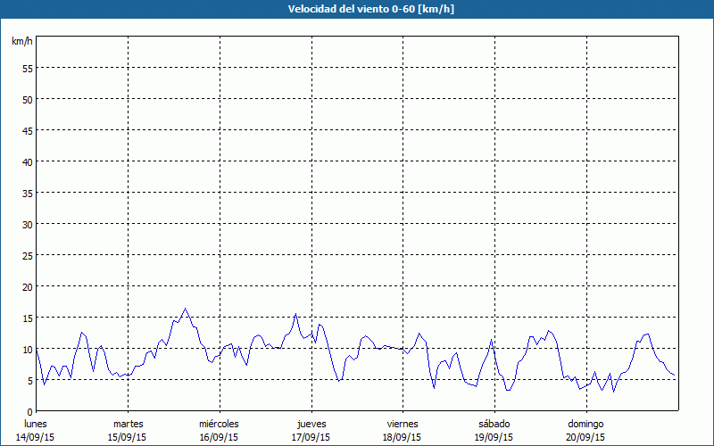The image size is (714, 446).
Task: Click the 'domingo' day label
Action: [x=585, y=424]
